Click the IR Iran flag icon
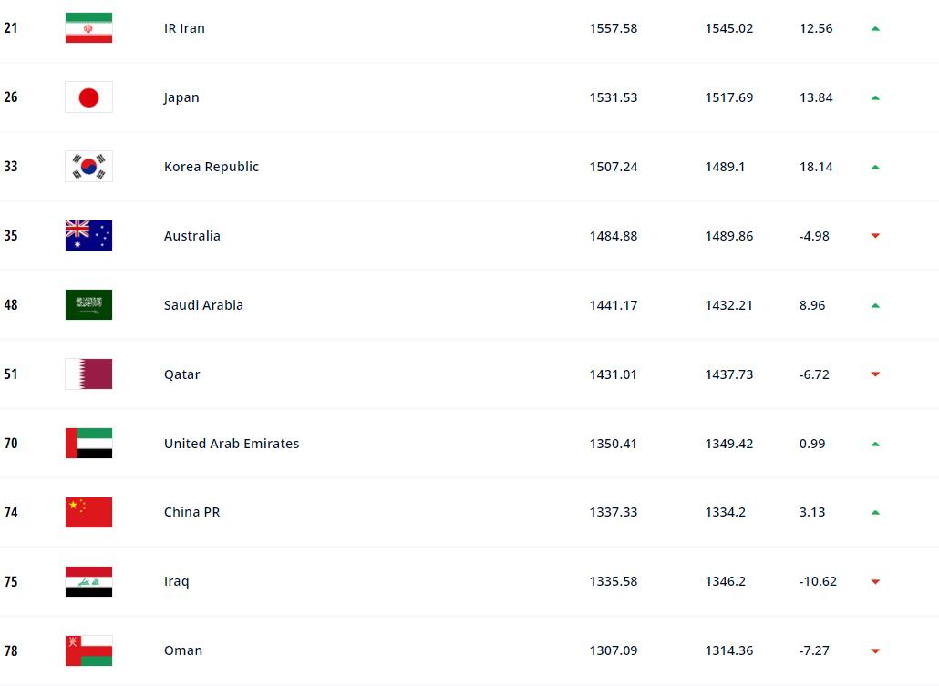The height and width of the screenshot is (686, 939). 88,28
